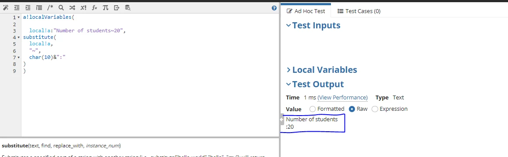Click the fx function icon
Viewport: 508px width, 157px height.
94,8
